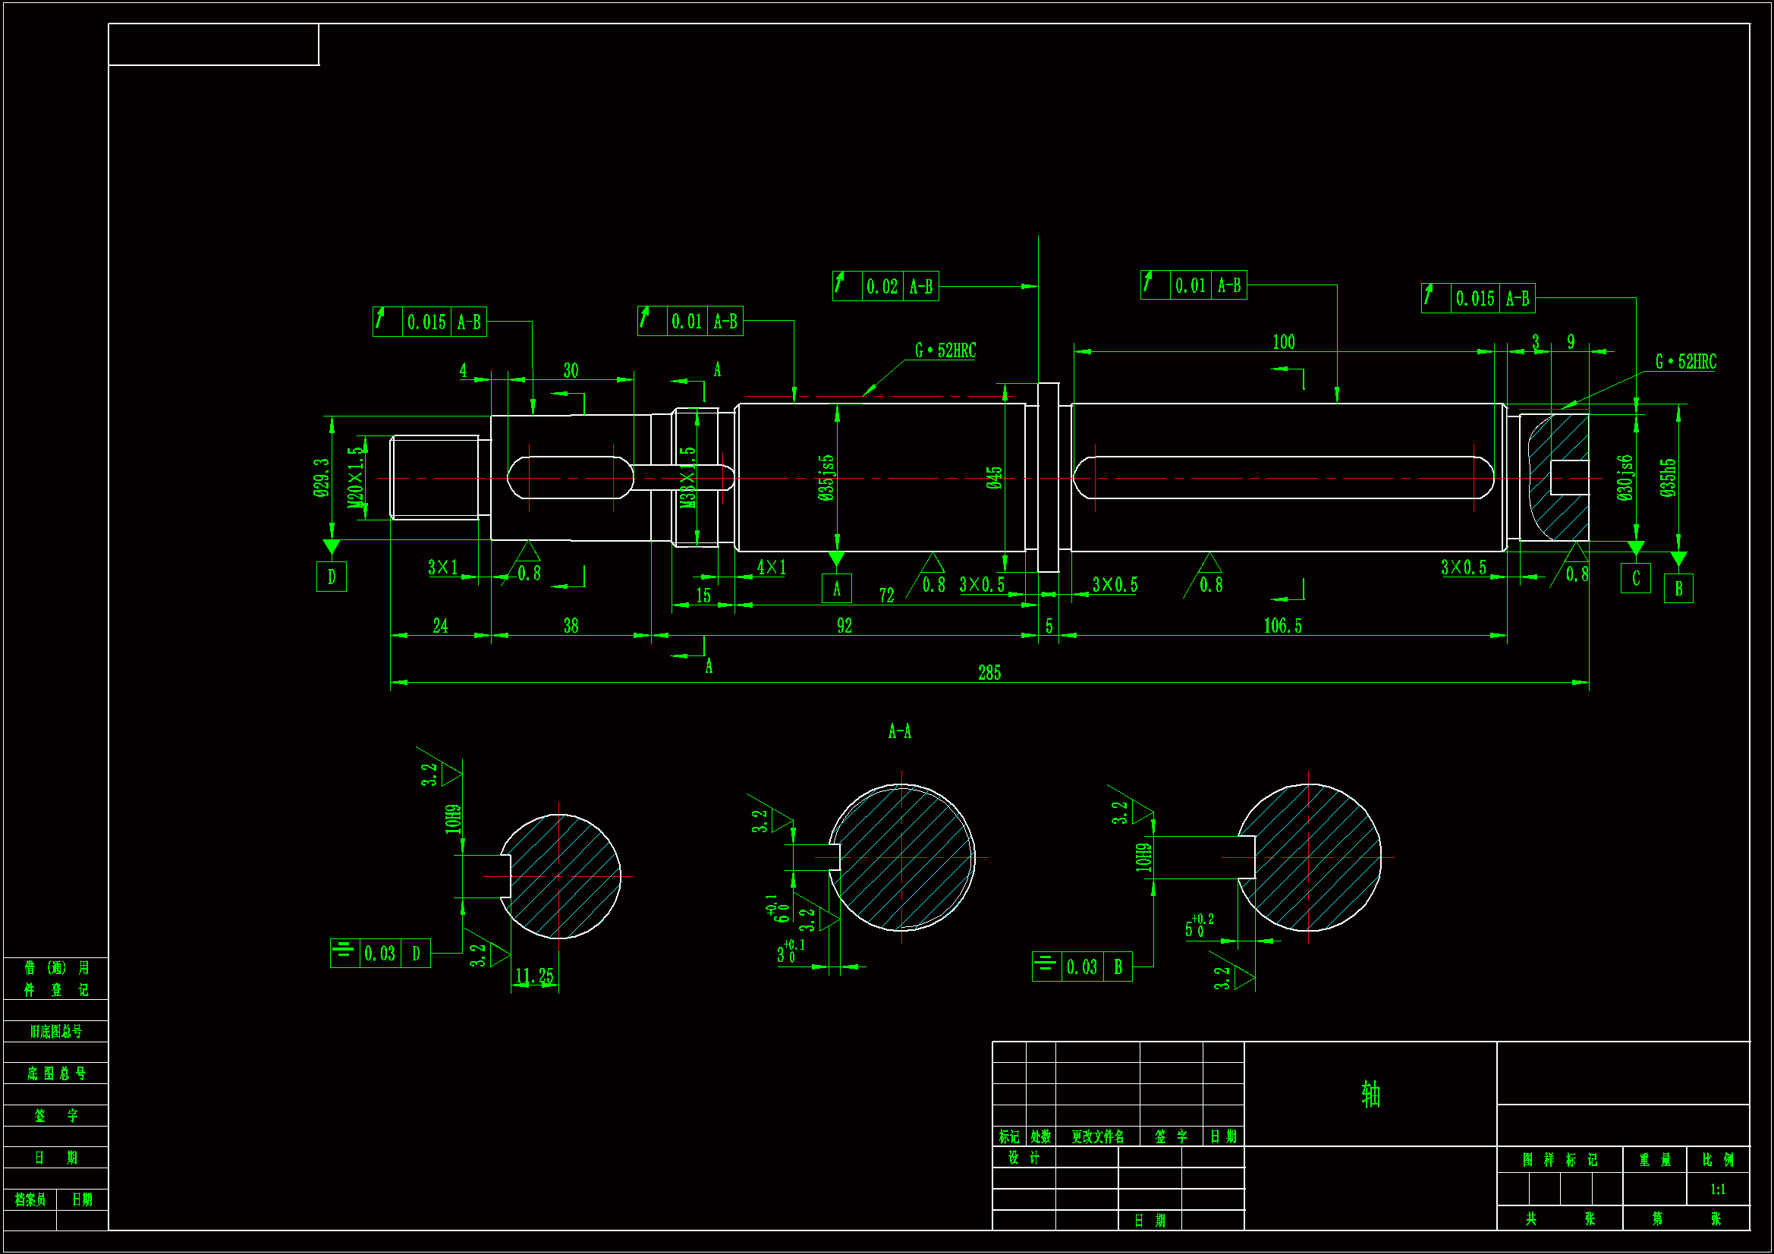
Task: Click the symmetry tolerance frame referencing datum B
Action: click(1082, 966)
